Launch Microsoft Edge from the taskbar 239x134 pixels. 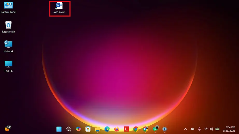click(x=107, y=129)
